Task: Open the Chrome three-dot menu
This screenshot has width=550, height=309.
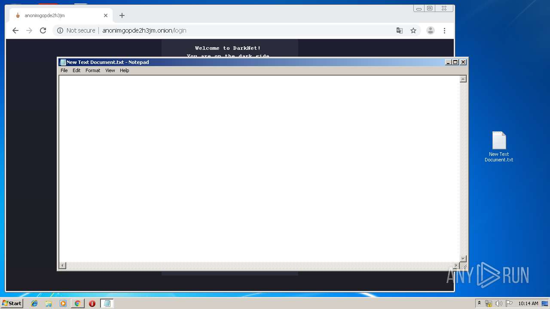Action: [444, 30]
